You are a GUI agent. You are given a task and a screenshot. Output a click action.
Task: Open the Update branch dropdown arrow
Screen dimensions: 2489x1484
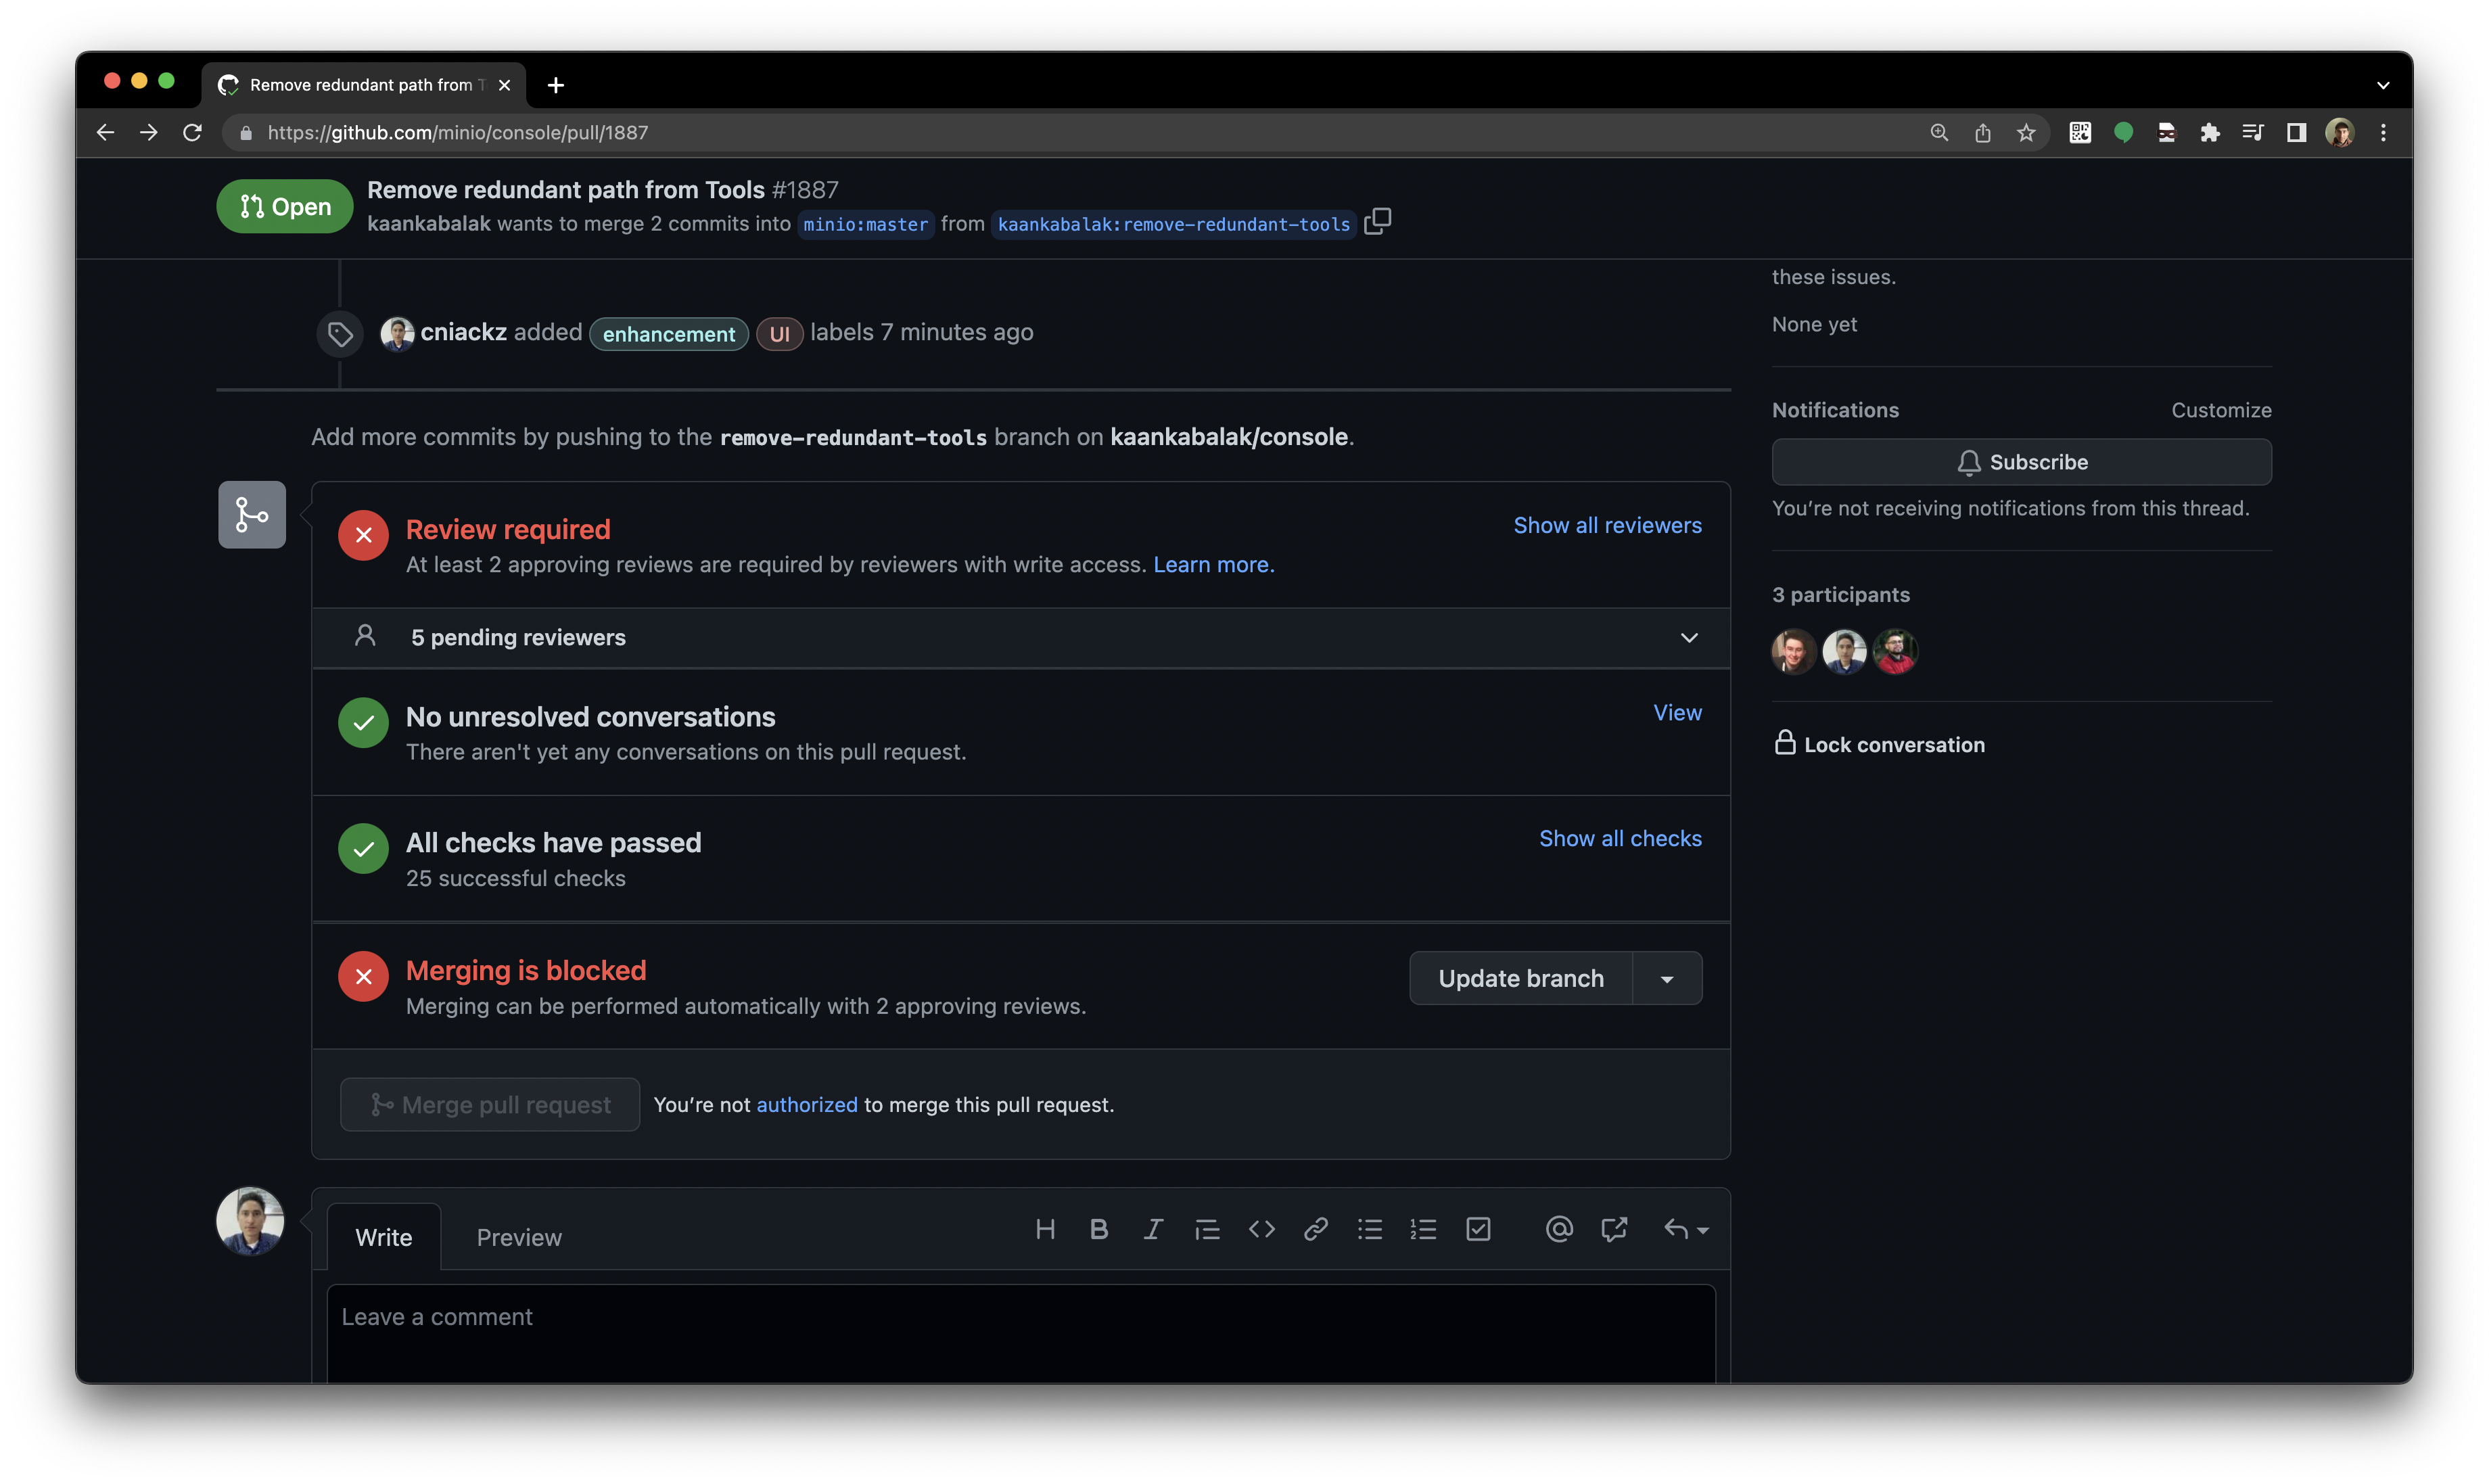(1666, 979)
